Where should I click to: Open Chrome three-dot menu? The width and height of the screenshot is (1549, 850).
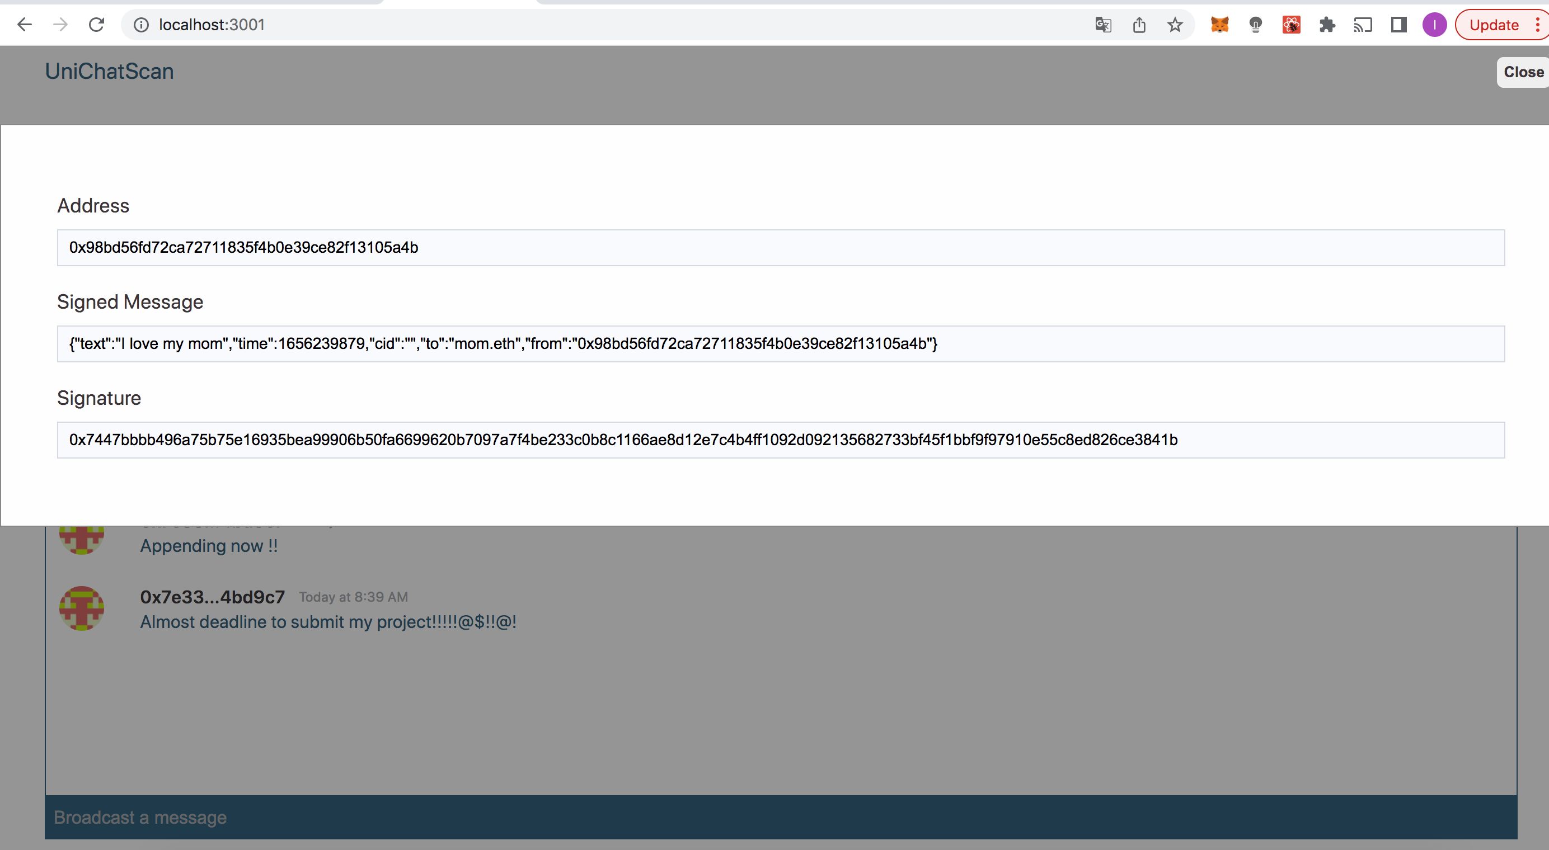(1537, 25)
